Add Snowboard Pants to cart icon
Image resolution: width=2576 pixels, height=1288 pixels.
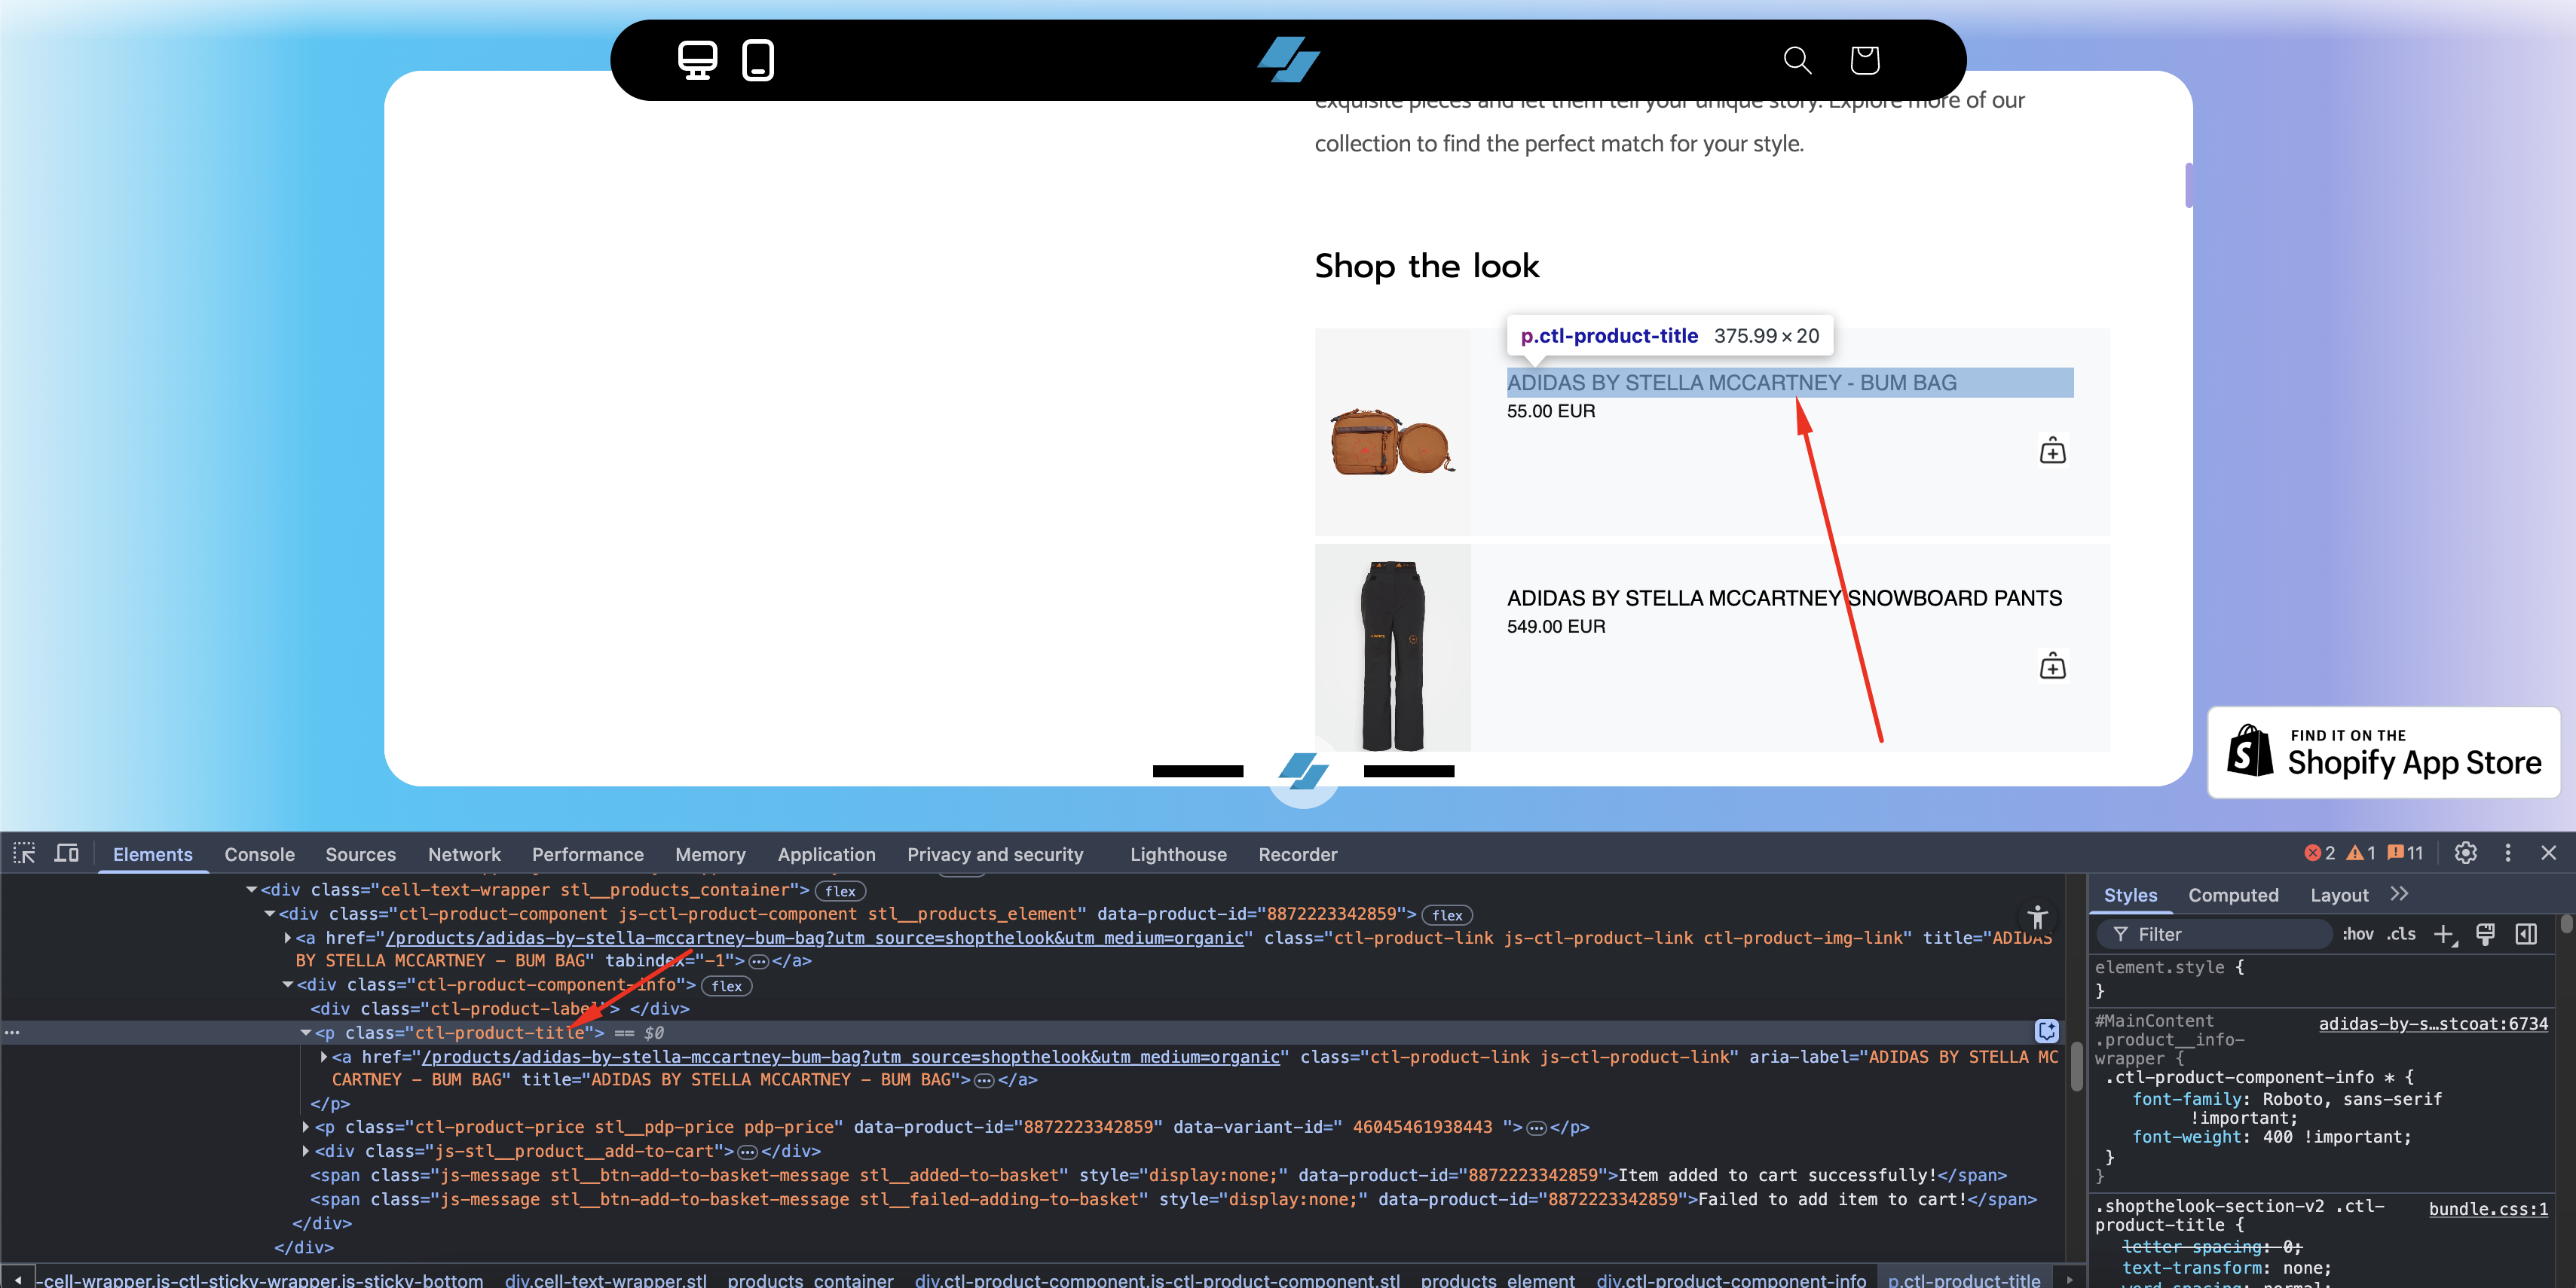2052,667
